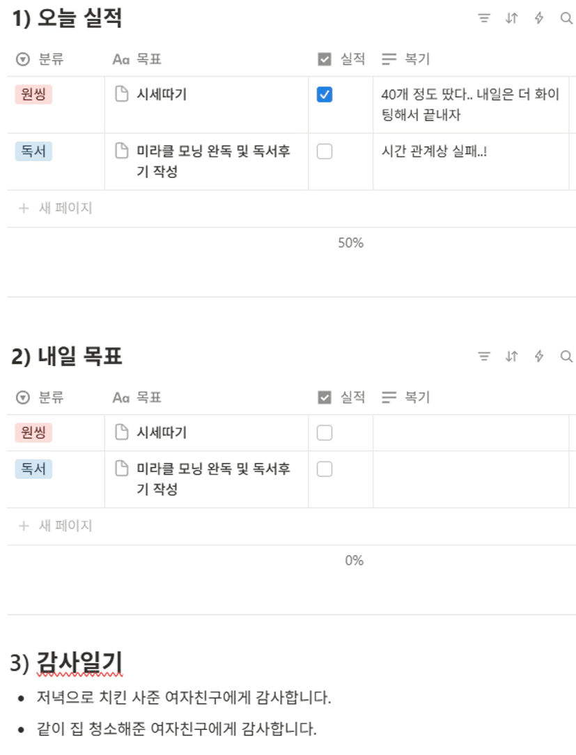The width and height of the screenshot is (576, 755).
Task: Open 시세따기 page in 오늘 실적 table
Action: click(x=161, y=94)
